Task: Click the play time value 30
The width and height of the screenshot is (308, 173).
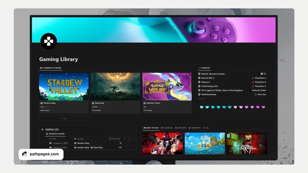Action: click(x=120, y=143)
